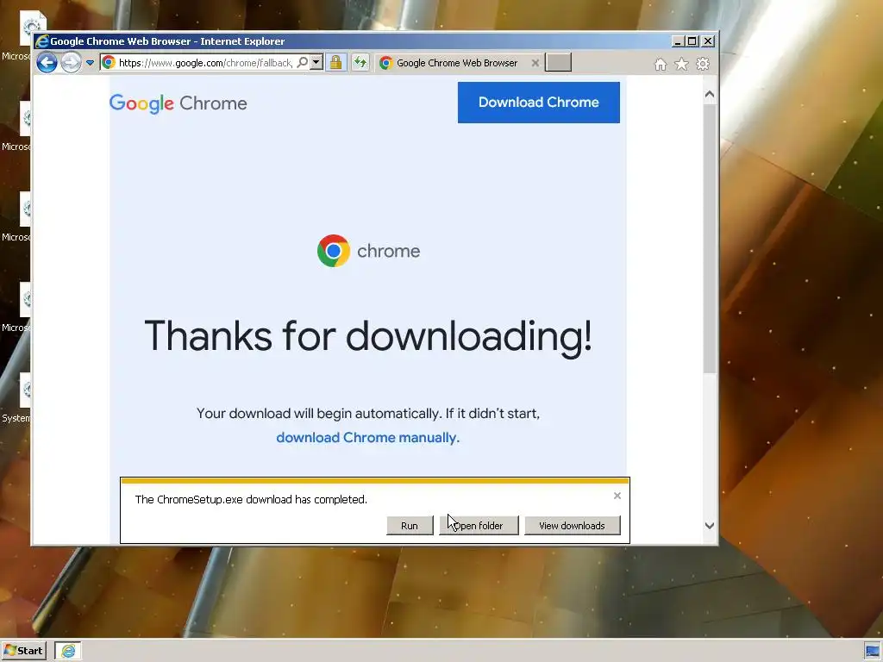Click the search magnifier in address bar
Image resolution: width=883 pixels, height=662 pixels.
[x=303, y=62]
